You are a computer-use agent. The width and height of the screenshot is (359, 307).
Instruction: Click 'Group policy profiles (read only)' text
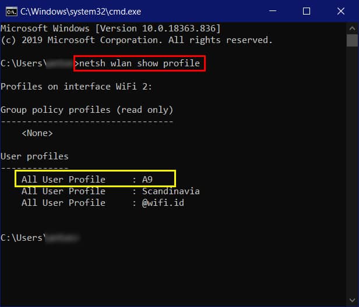click(x=87, y=110)
